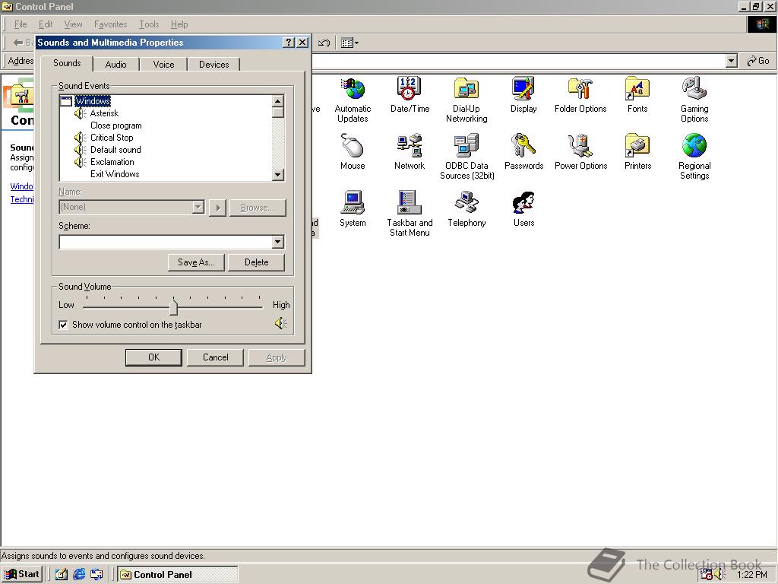Screen dimensions: 778x584
Task: Open the File menu
Action: click(21, 24)
